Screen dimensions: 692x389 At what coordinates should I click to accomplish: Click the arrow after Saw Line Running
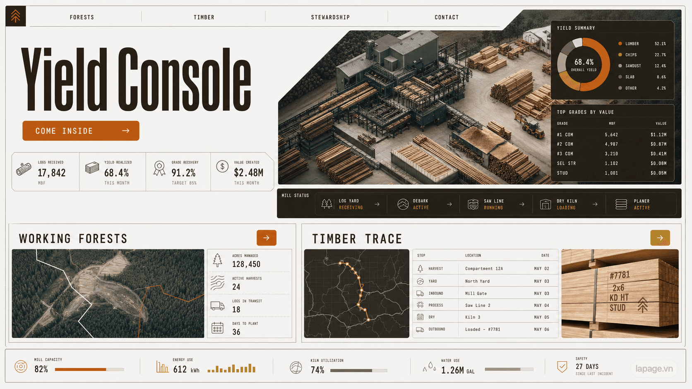pos(522,204)
